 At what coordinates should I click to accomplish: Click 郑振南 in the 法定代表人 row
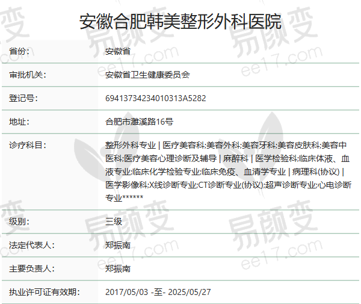(118, 245)
